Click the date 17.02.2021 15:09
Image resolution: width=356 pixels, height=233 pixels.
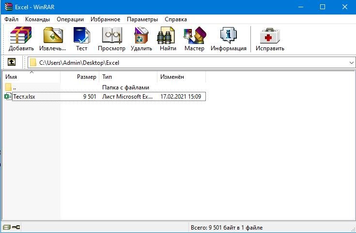(x=181, y=97)
